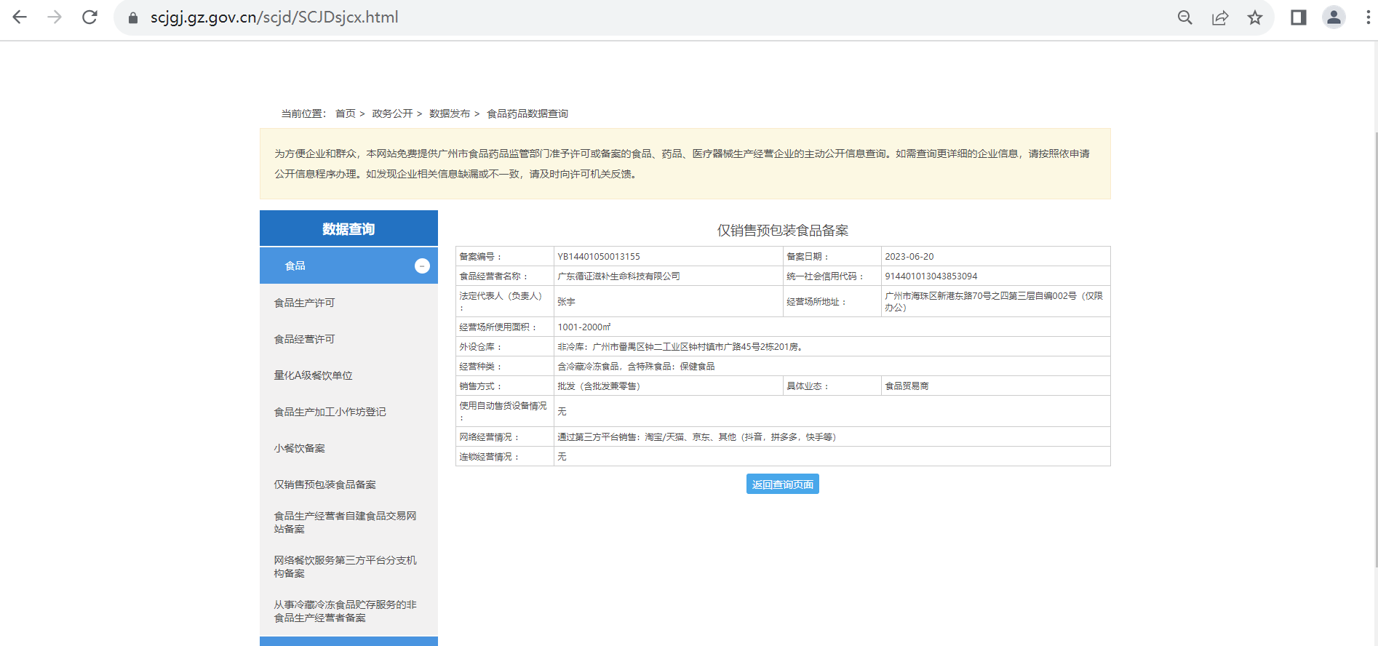1378x646 pixels.
Task: Open 政务公开 breadcrumb link
Action: point(392,113)
